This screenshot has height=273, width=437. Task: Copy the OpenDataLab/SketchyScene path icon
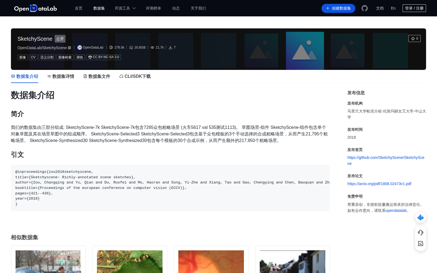pos(69,48)
